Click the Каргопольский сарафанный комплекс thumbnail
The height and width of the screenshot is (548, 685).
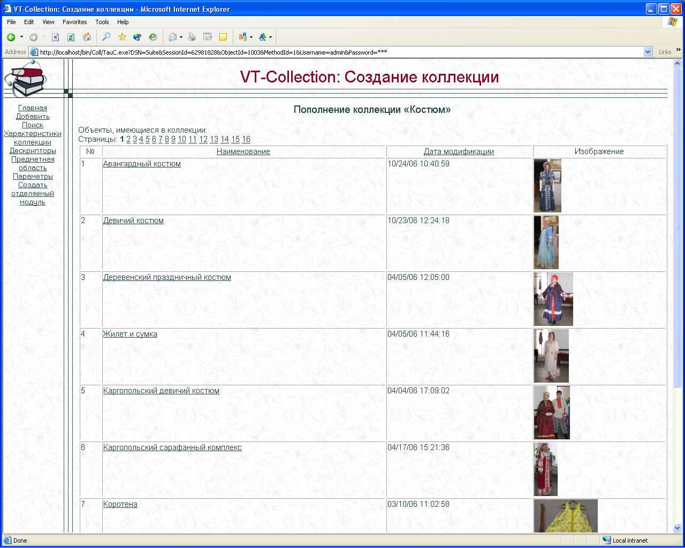(x=546, y=469)
